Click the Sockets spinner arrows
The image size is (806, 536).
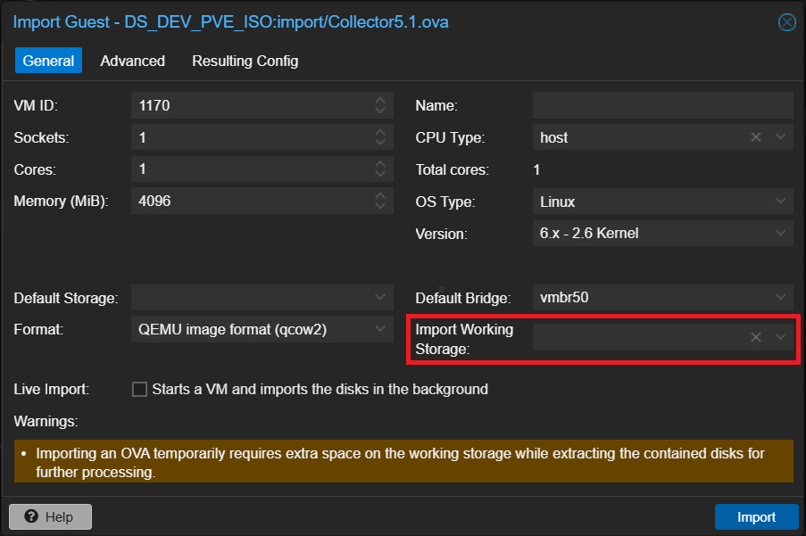[x=380, y=137]
